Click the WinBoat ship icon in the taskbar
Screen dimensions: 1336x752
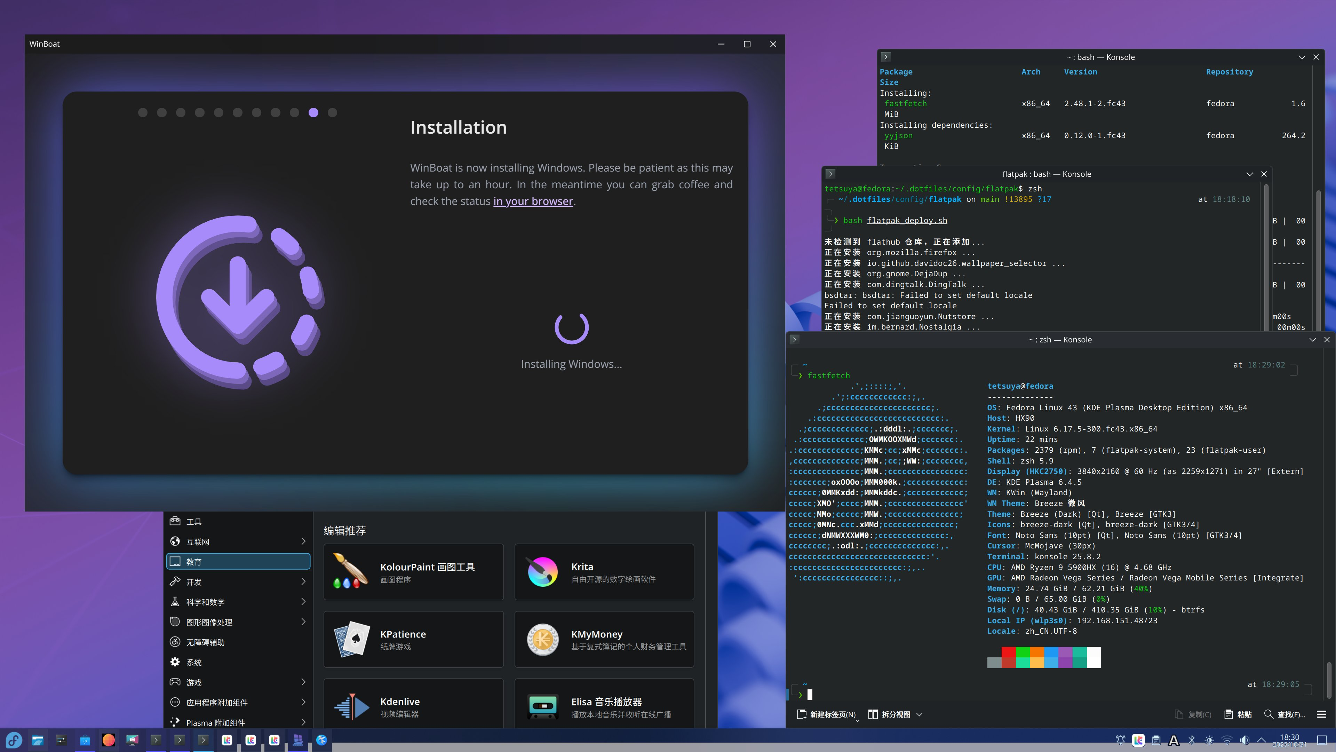pyautogui.click(x=298, y=739)
